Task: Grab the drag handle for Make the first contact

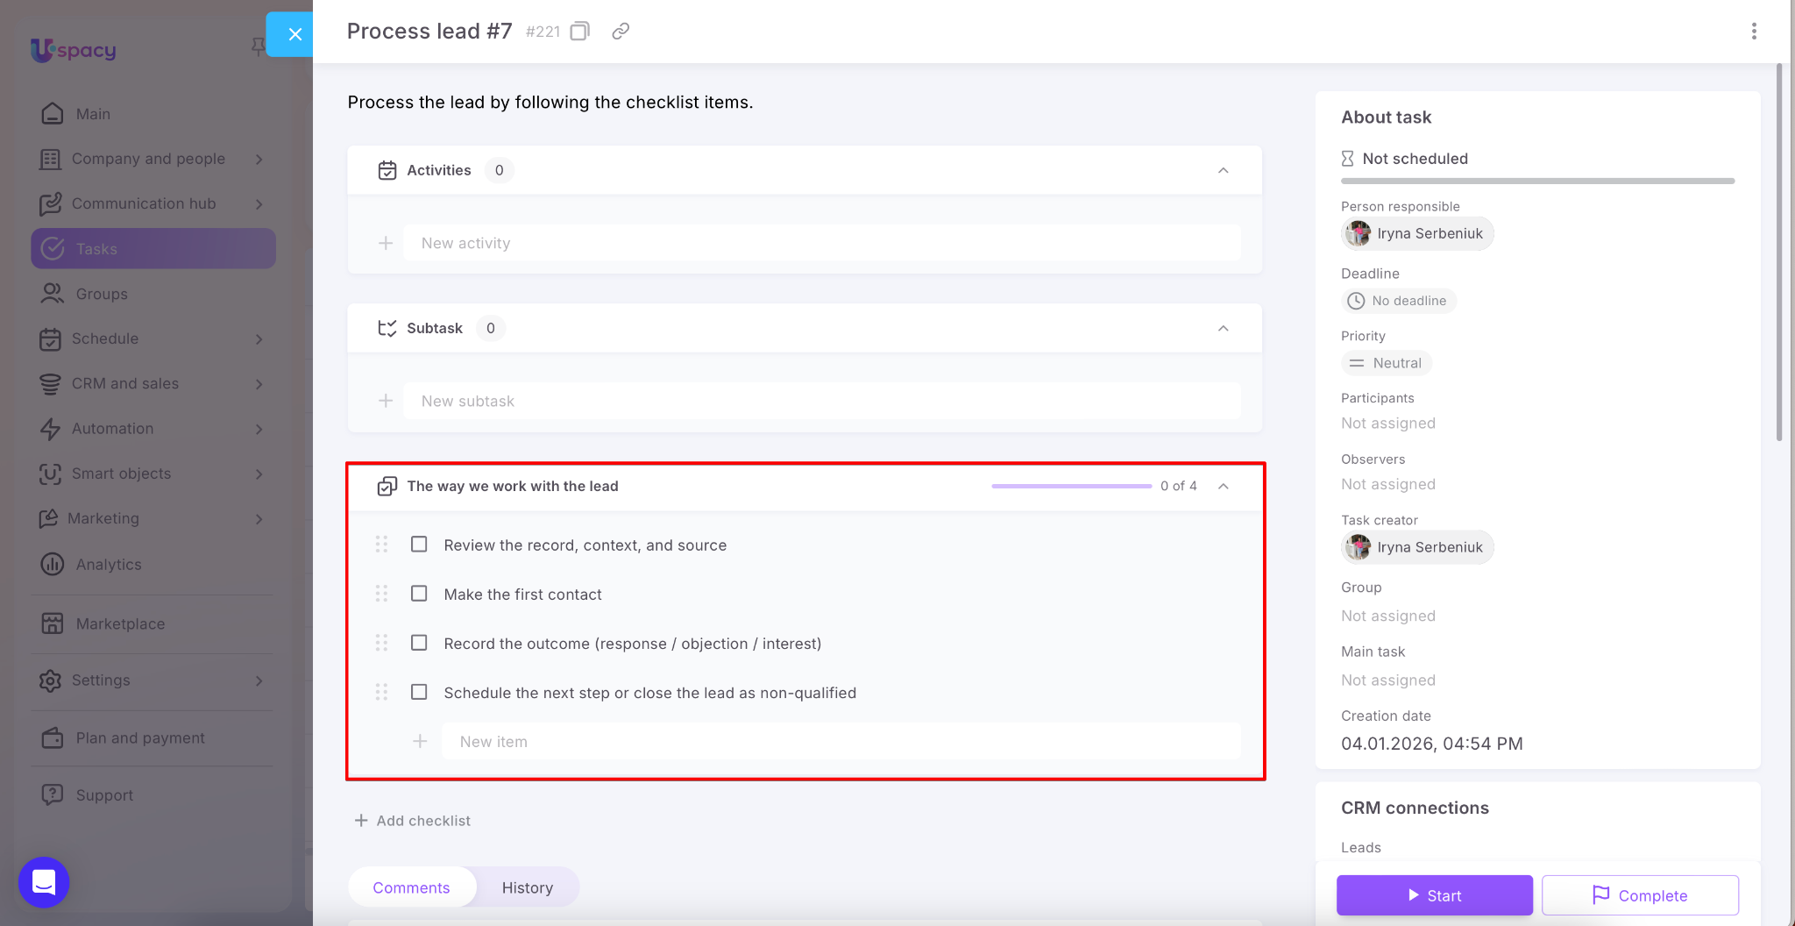Action: [x=381, y=594]
